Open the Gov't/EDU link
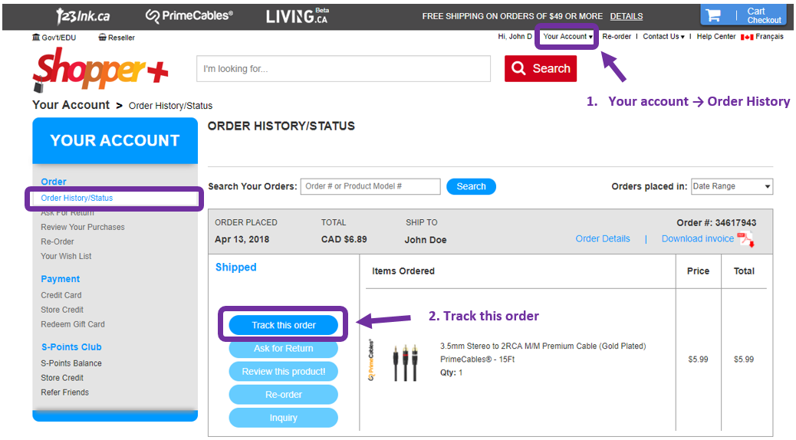Image resolution: width=796 pixels, height=440 pixels. (x=58, y=38)
